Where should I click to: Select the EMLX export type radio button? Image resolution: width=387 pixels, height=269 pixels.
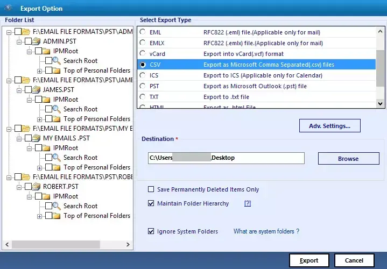click(x=143, y=43)
